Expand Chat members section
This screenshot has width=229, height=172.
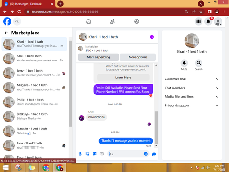pos(191,88)
